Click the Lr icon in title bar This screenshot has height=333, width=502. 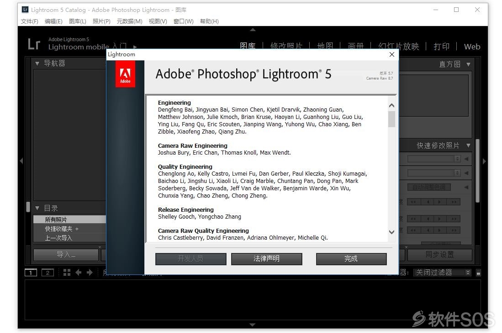pyautogui.click(x=25, y=10)
